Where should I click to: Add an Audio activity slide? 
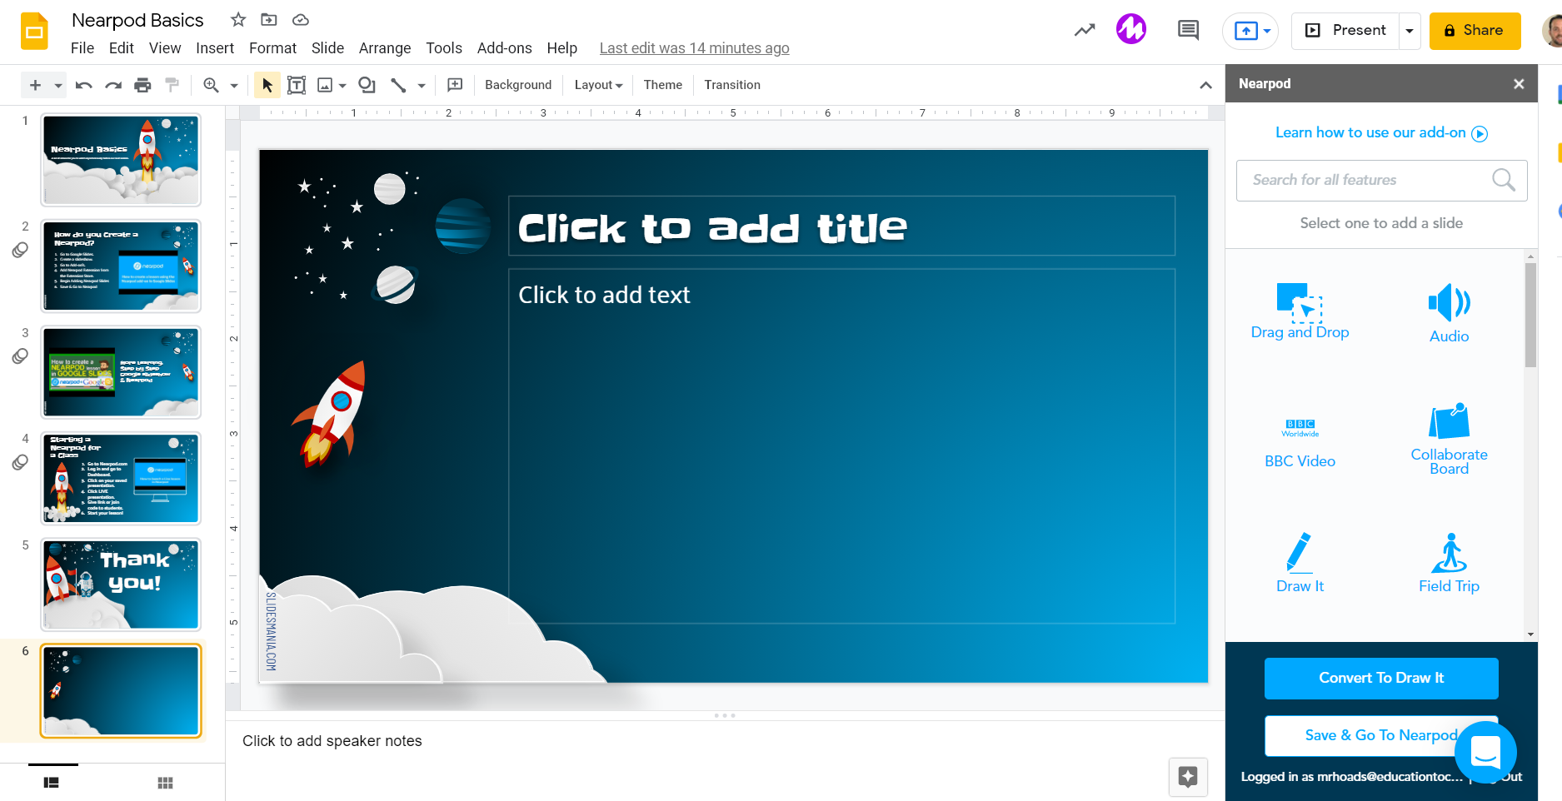pos(1450,313)
